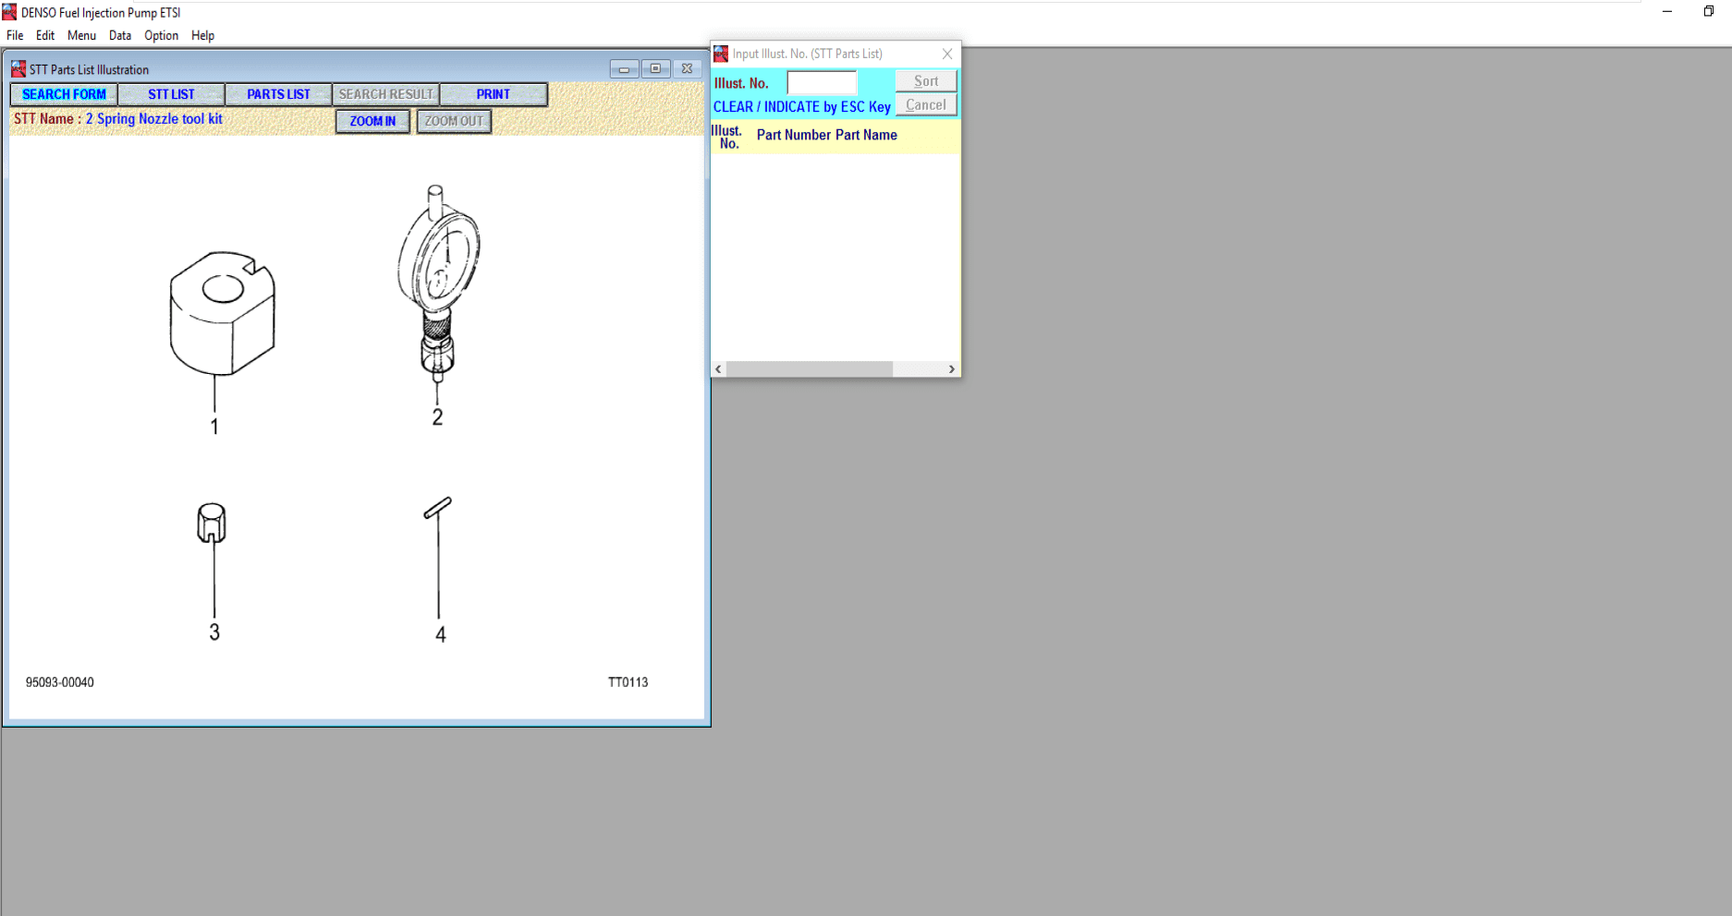This screenshot has height=916, width=1732.
Task: Focus the Illust. No. input field
Action: [822, 83]
